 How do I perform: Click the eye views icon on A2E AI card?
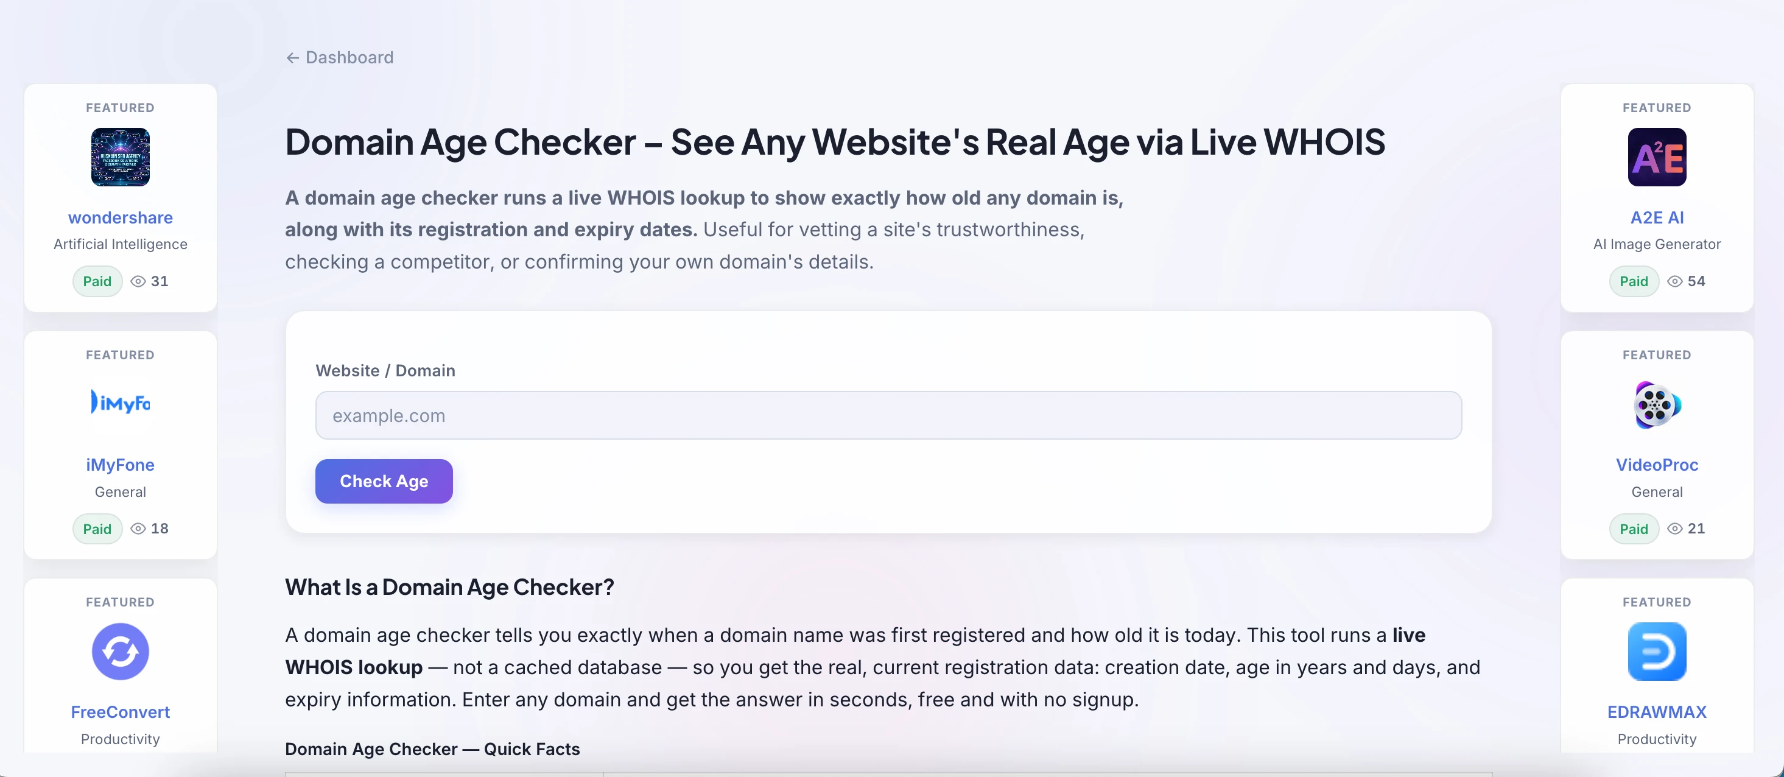pyautogui.click(x=1674, y=281)
